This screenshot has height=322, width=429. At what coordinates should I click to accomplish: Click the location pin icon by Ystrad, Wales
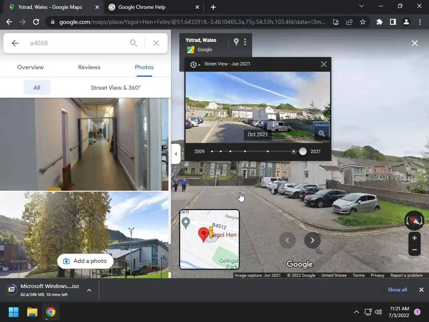point(236,42)
